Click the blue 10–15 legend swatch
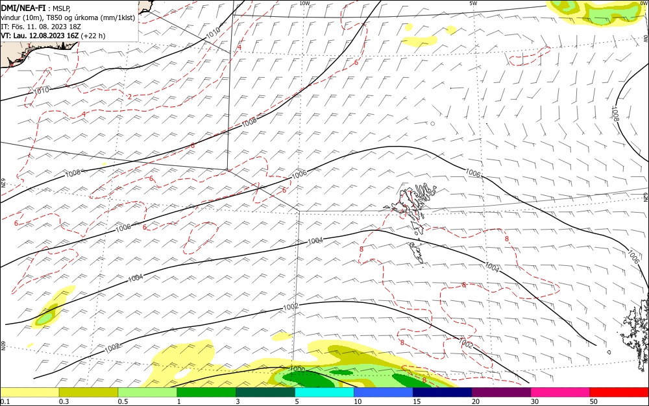649x406 pixels. pyautogui.click(x=384, y=392)
